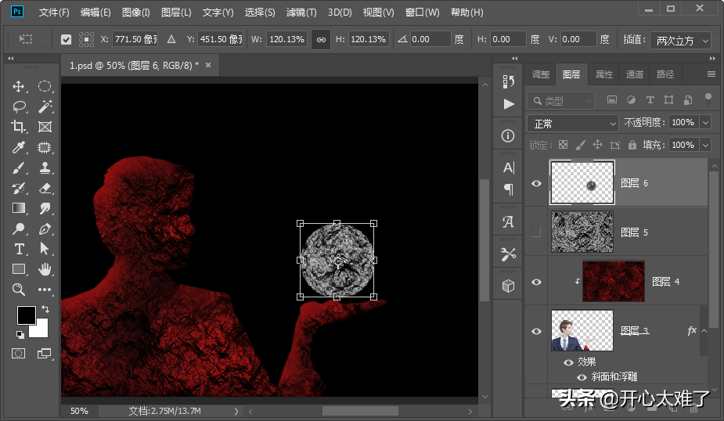Click the foreground color swatch
The width and height of the screenshot is (724, 421).
(26, 315)
